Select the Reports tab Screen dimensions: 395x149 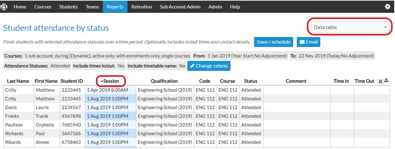(x=115, y=7)
